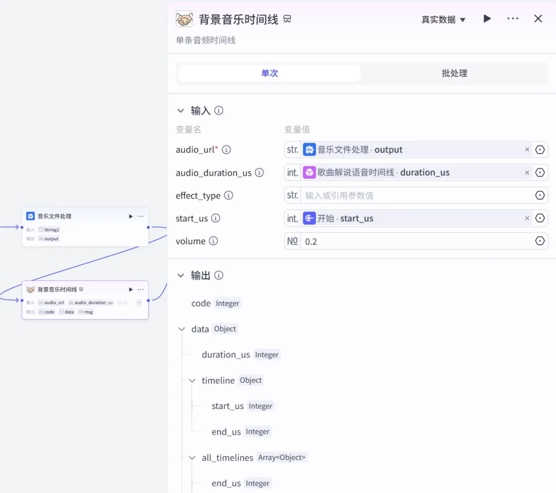Change the int. type selector for start_us

click(x=292, y=218)
